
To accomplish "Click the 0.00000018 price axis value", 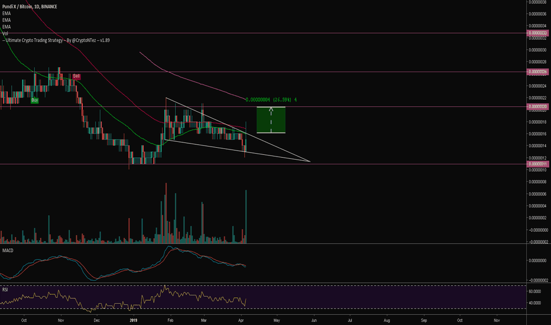I will [x=537, y=122].
